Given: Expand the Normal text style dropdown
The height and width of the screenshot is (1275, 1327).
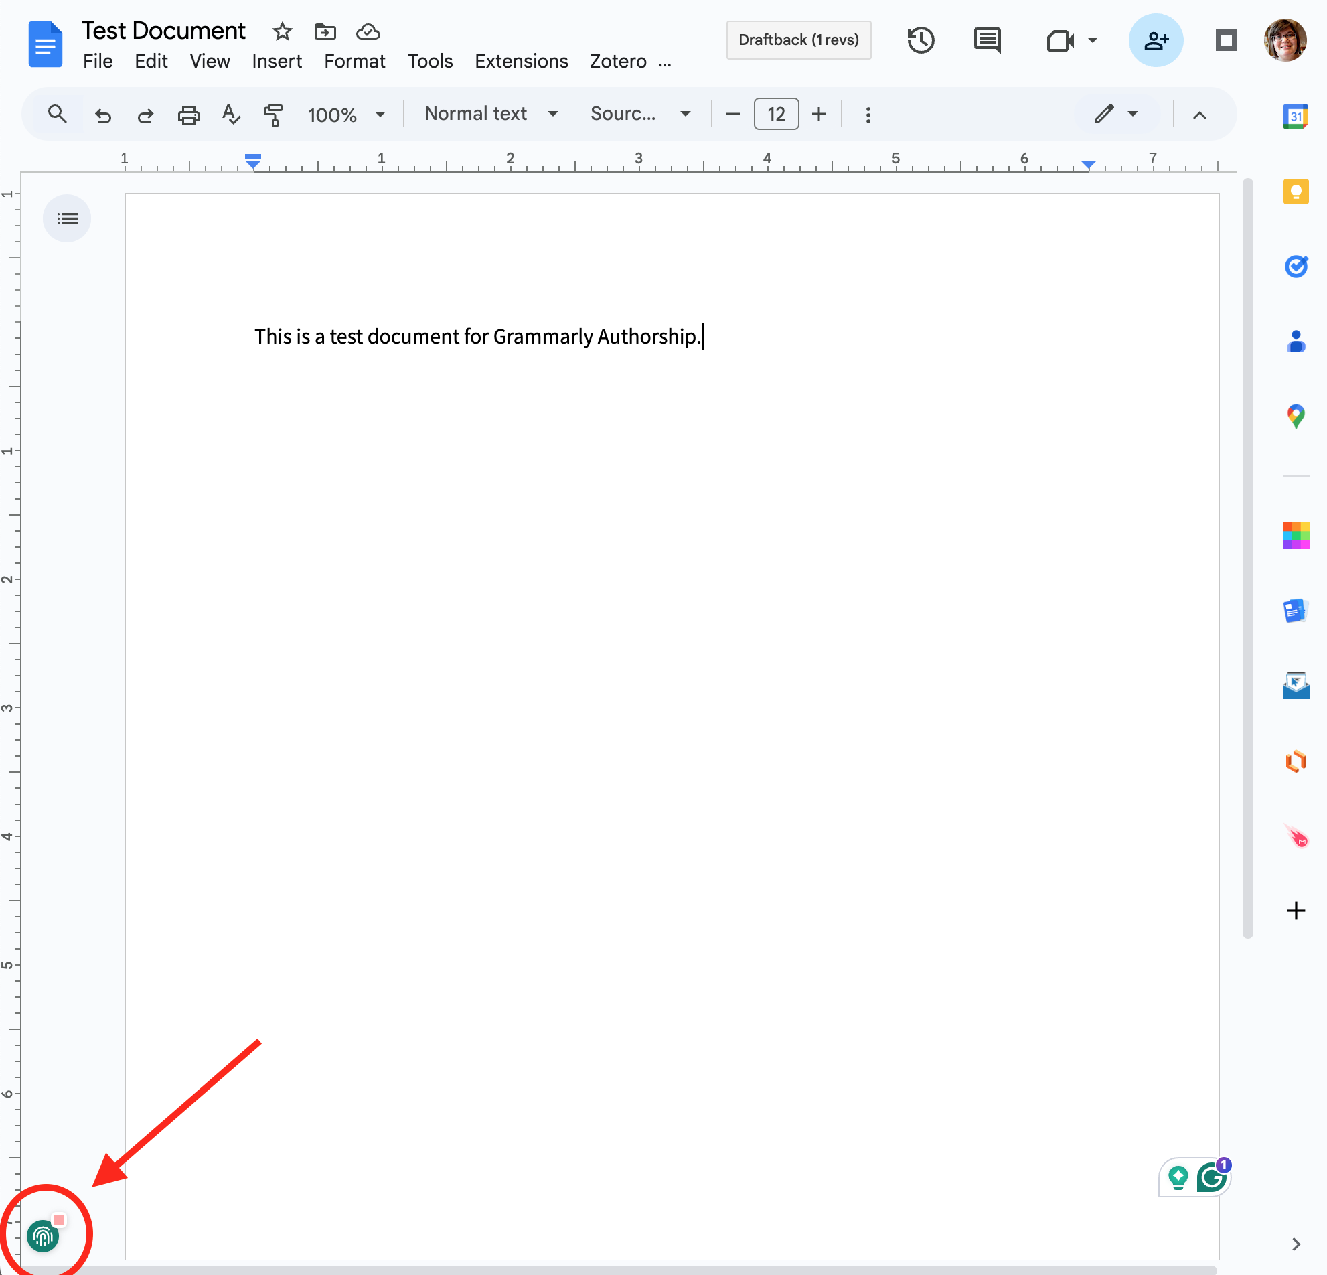Looking at the screenshot, I should (491, 114).
